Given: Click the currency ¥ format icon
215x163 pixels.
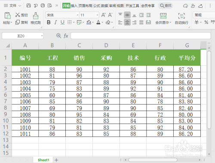Looking at the screenshot, I should coord(197,22).
